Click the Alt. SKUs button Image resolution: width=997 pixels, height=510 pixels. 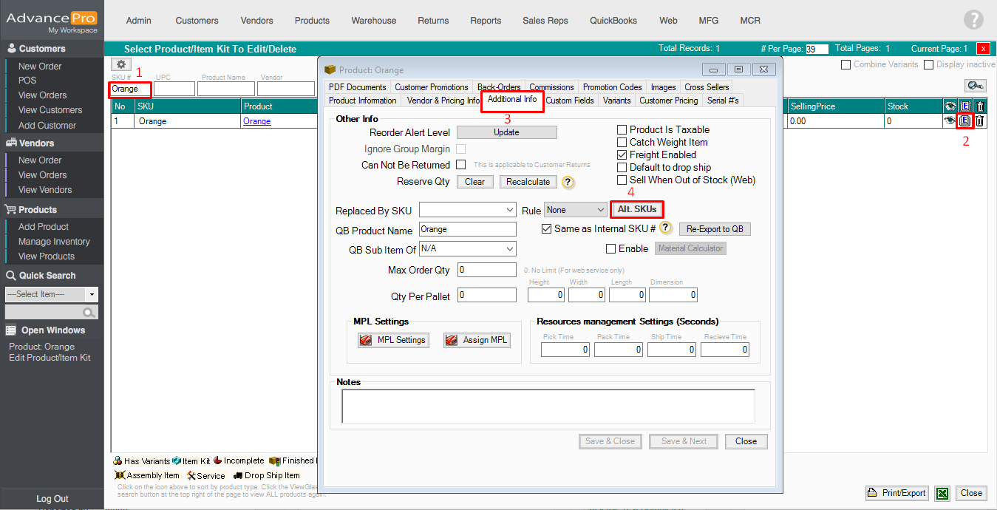coord(636,210)
